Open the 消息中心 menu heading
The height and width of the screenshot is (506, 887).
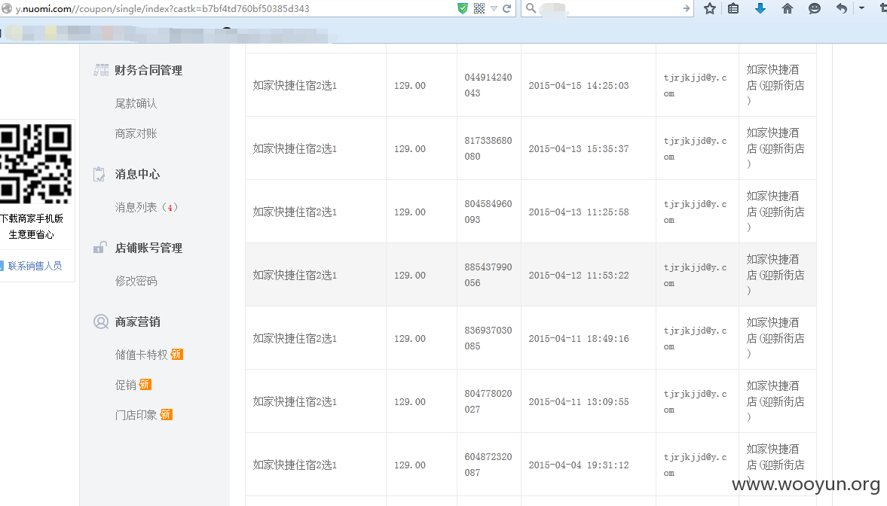click(x=137, y=174)
